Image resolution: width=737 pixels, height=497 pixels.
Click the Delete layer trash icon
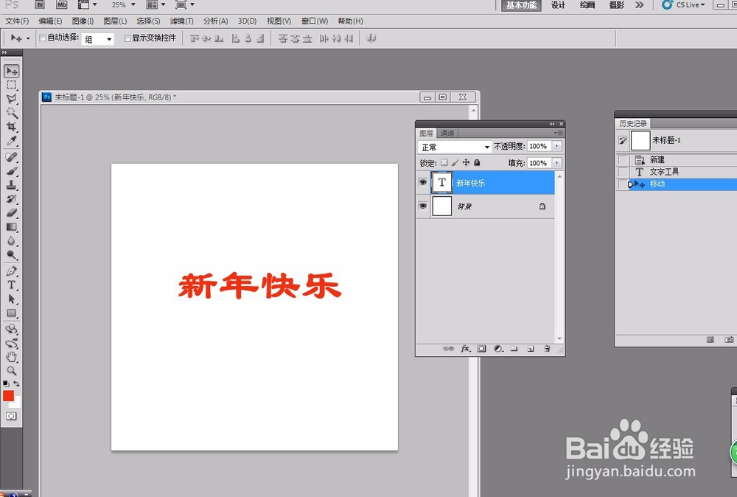click(546, 347)
